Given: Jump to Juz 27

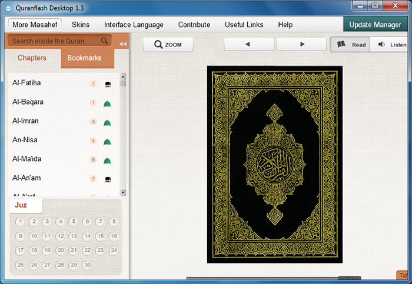Looking at the screenshot, I should (47, 265).
